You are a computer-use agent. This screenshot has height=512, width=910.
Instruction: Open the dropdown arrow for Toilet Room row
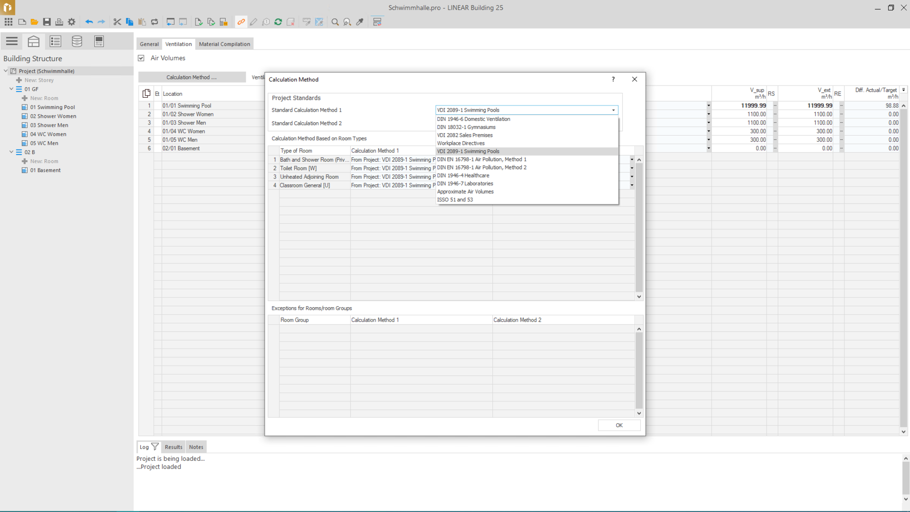(x=632, y=168)
